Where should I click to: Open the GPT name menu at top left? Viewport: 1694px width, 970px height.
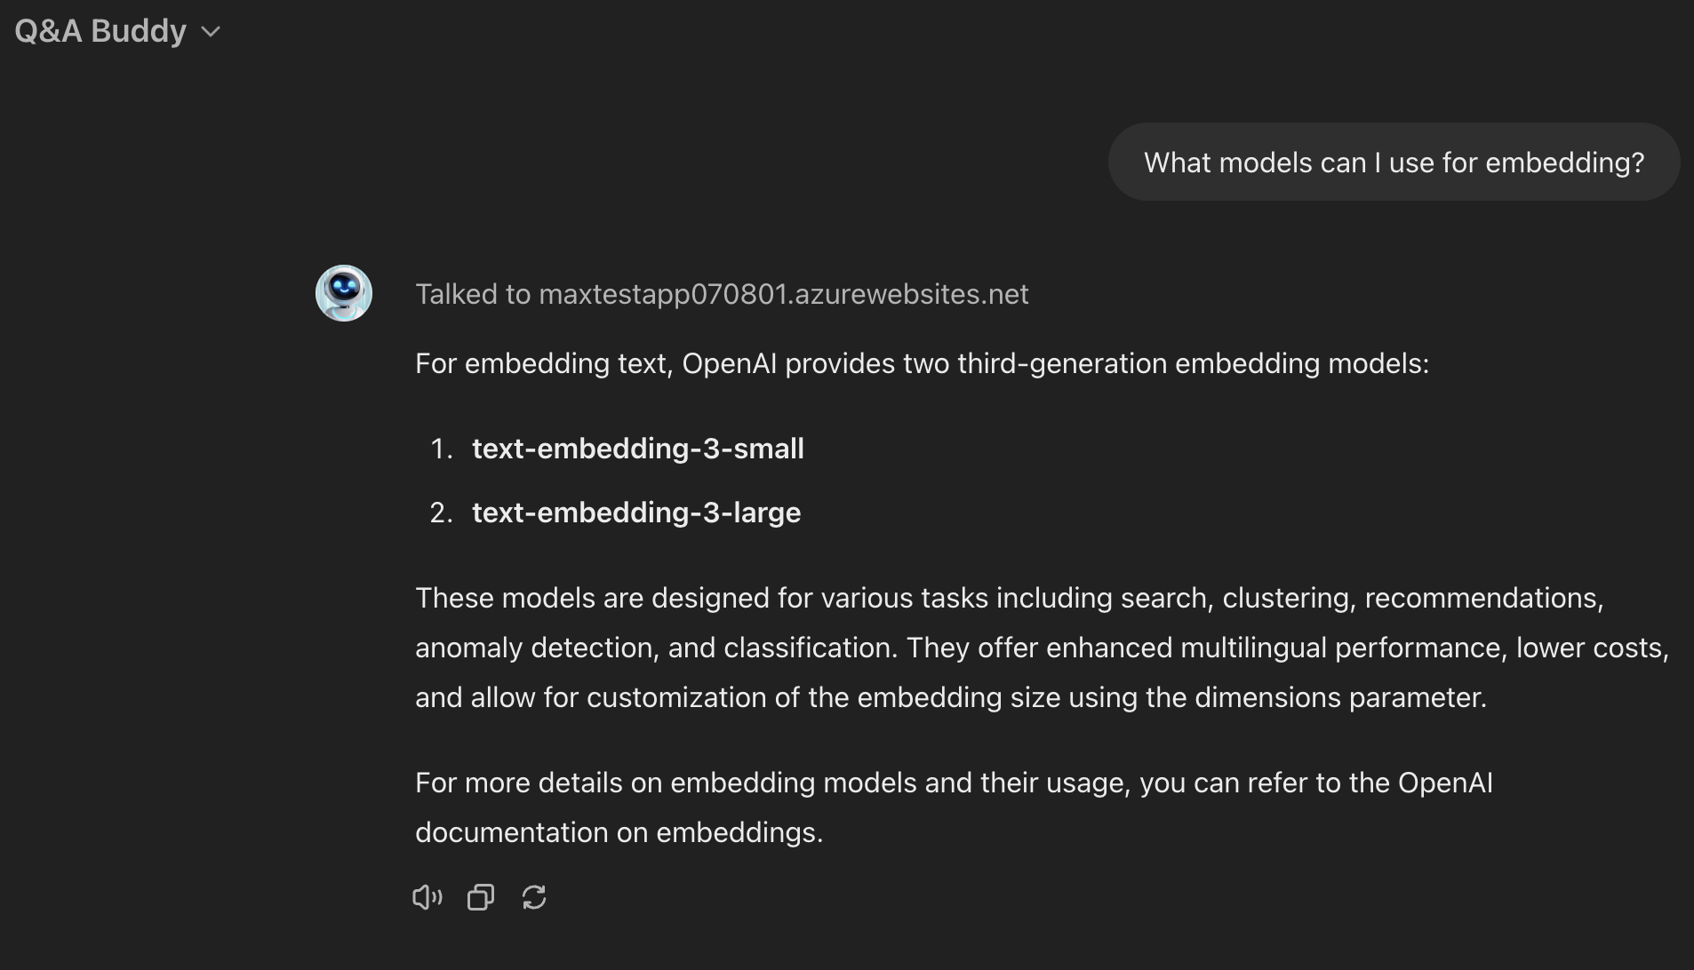(x=116, y=31)
